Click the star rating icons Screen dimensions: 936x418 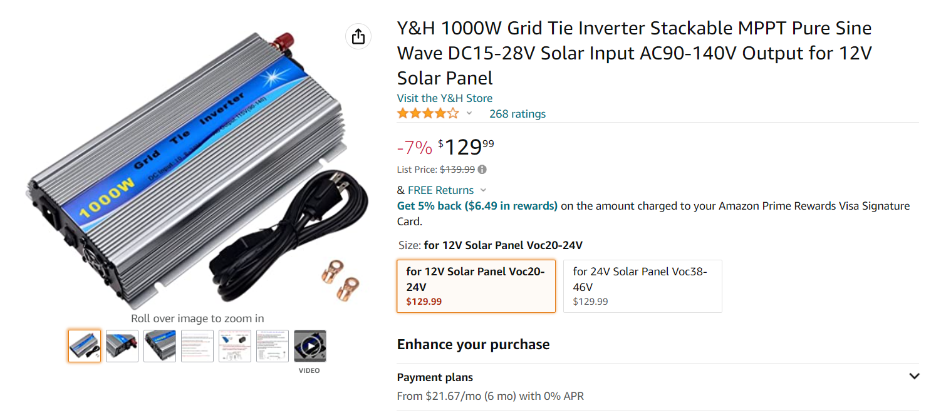428,114
